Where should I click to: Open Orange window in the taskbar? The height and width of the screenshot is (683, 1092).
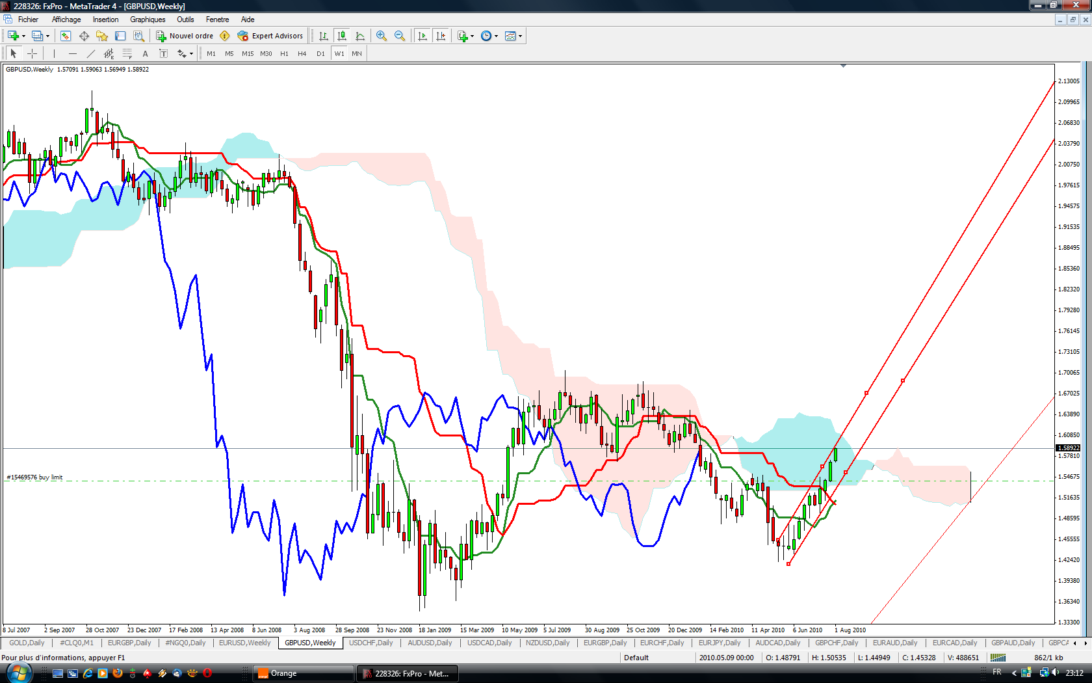click(x=303, y=673)
